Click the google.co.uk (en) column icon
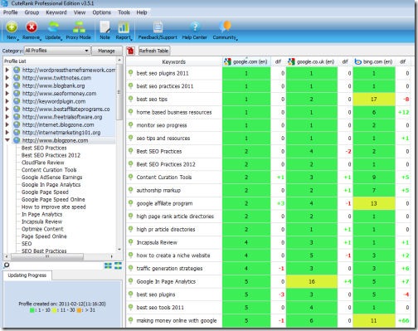The image size is (418, 331). 291,61
